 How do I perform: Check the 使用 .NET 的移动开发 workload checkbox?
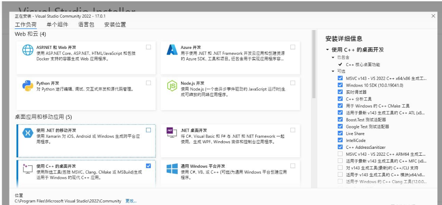148,130
